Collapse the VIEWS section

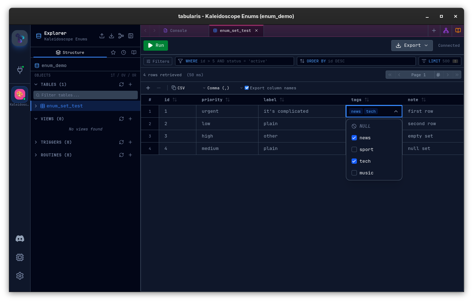(36, 119)
